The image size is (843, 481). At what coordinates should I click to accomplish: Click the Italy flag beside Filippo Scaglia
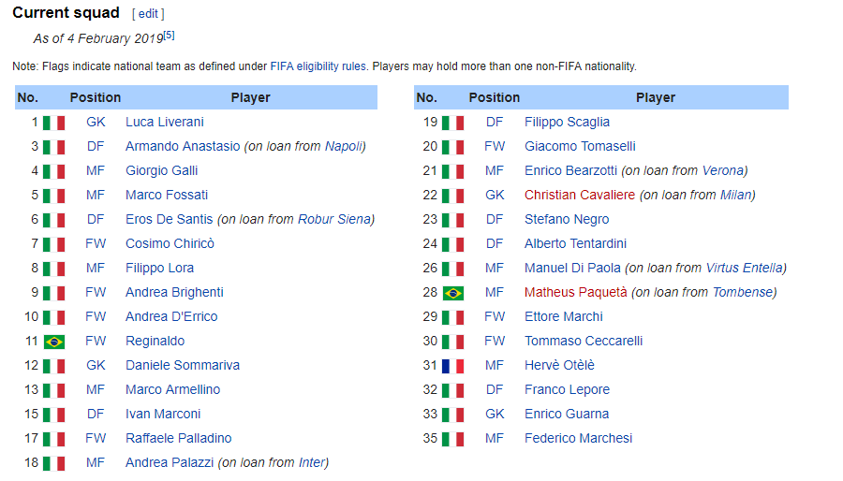(x=452, y=123)
